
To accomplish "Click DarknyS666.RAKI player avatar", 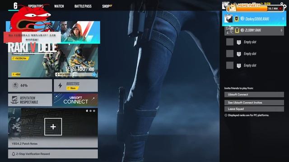I will (x=228, y=19).
